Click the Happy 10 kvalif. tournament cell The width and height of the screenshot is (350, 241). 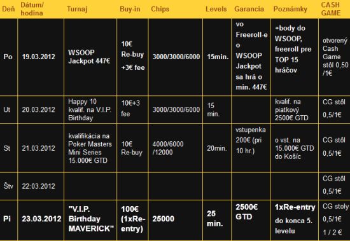tap(90, 109)
